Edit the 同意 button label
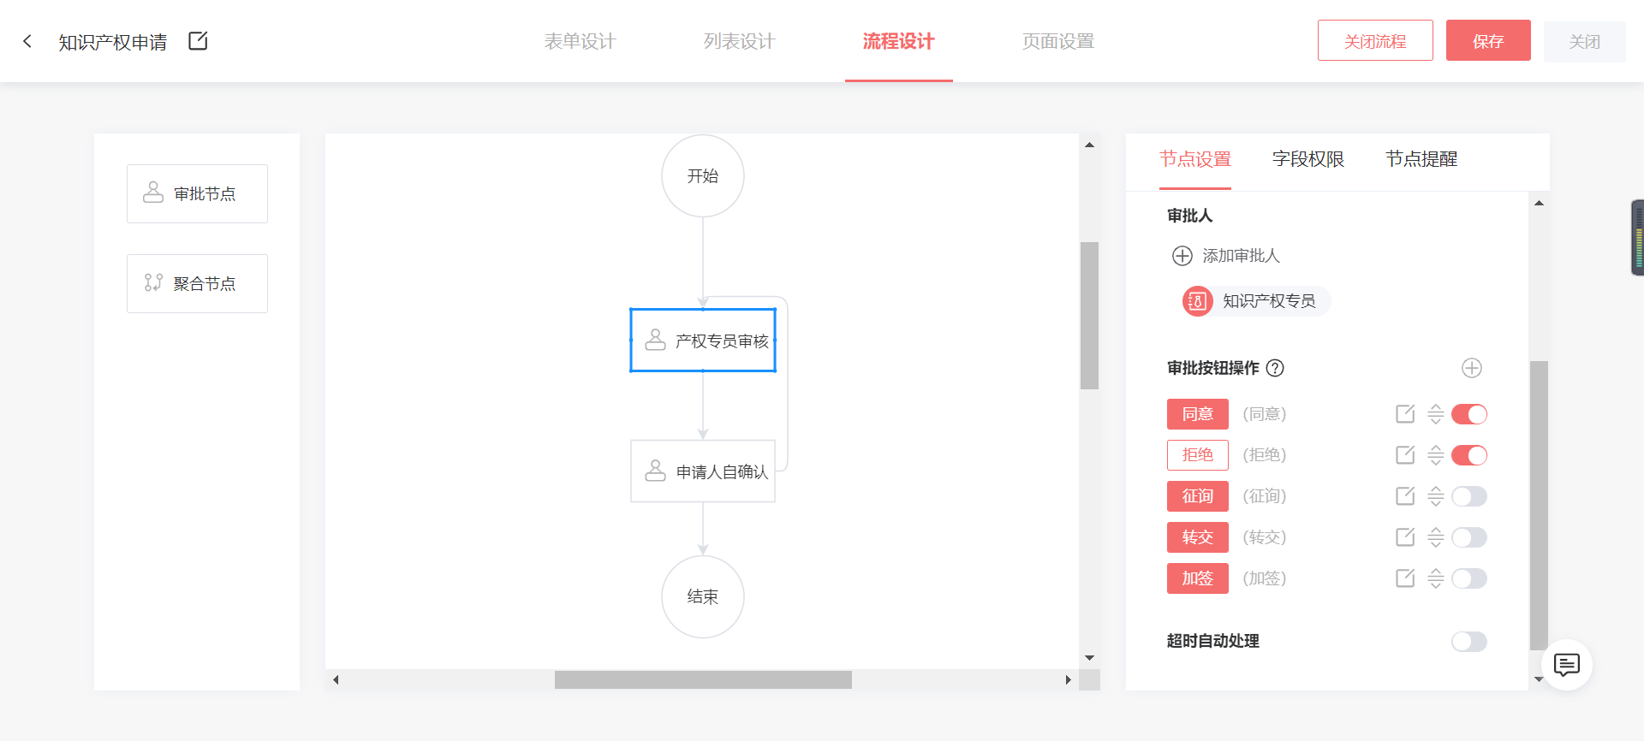 click(x=1405, y=414)
